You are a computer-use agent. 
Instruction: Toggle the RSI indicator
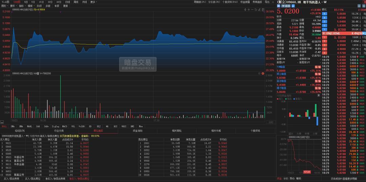116,126
